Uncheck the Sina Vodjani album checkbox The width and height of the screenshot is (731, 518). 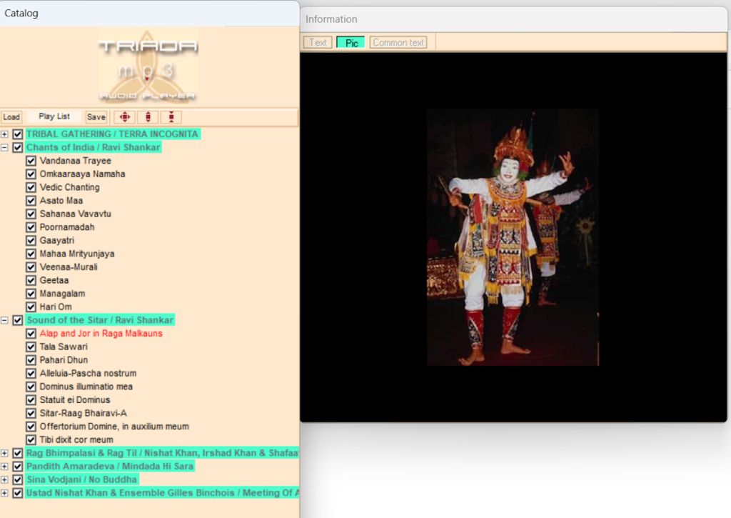(18, 479)
